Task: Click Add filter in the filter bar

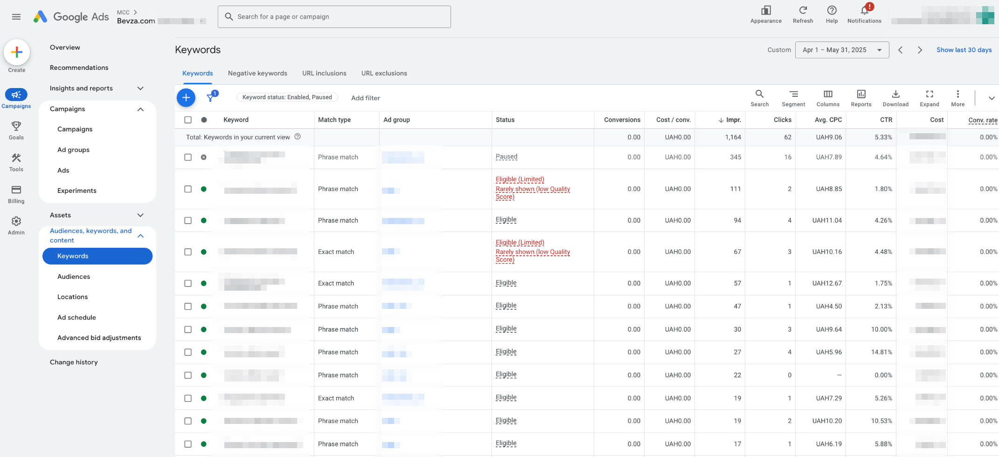Action: coord(365,98)
